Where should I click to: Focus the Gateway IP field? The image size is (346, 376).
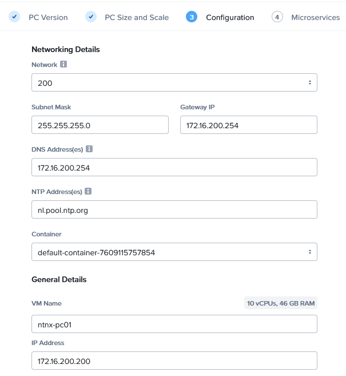(248, 125)
